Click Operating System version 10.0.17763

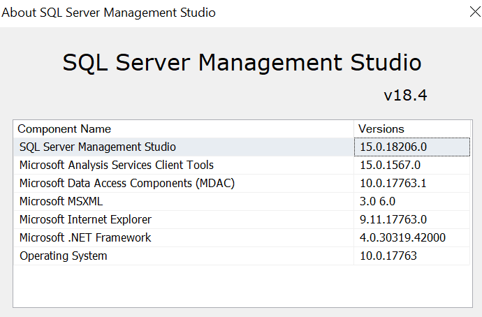(388, 256)
